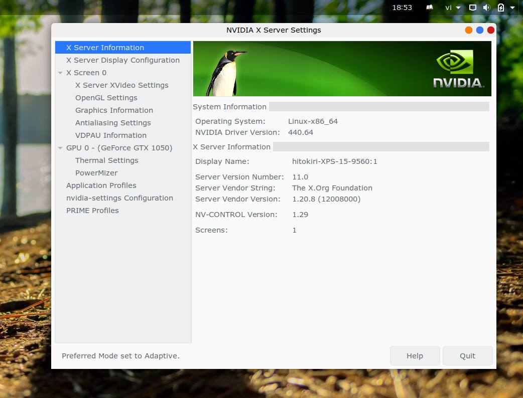Click server vendor version 1.20.8 (12008000)
This screenshot has width=523, height=398.
point(326,199)
